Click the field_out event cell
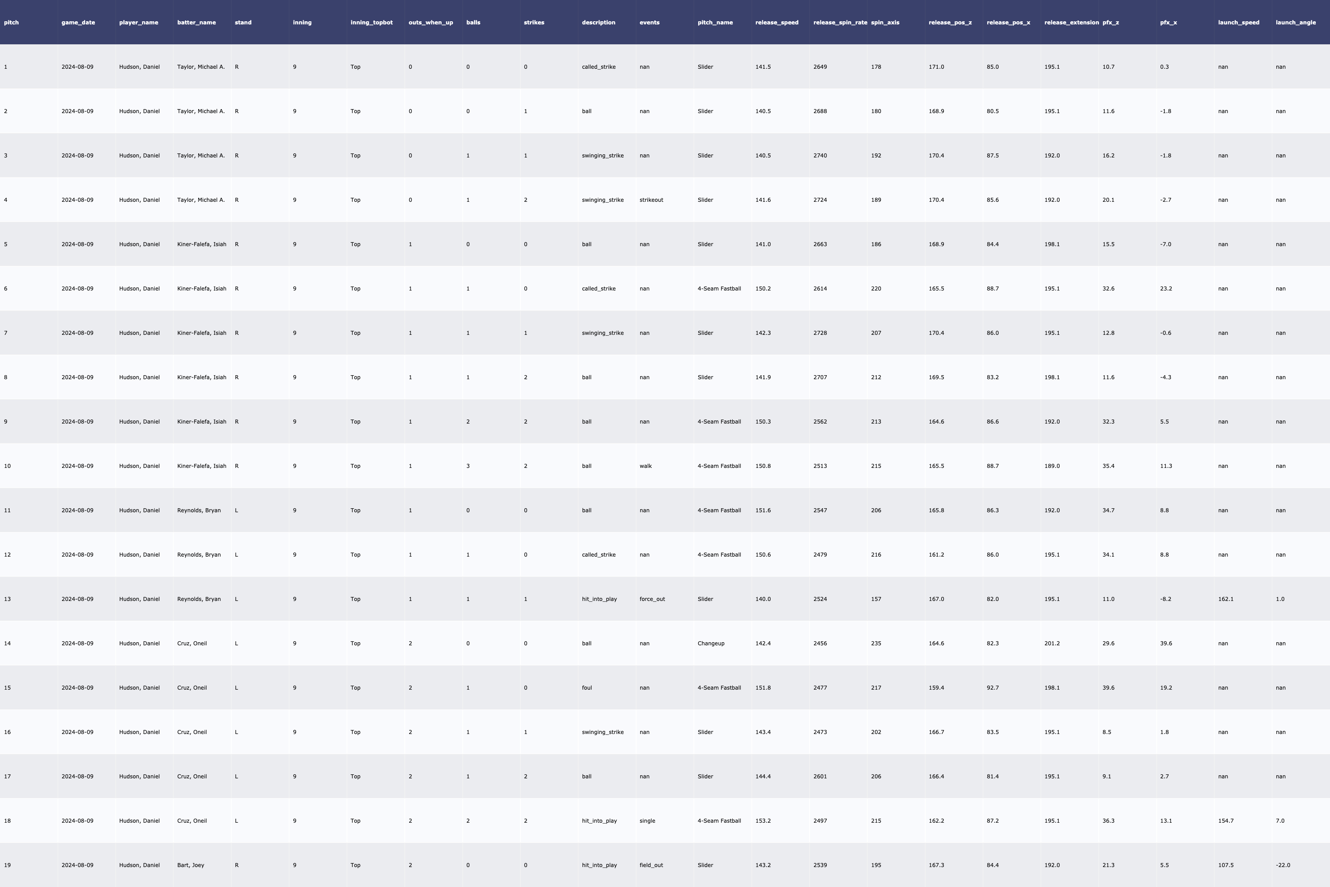1330x887 pixels. coord(651,865)
